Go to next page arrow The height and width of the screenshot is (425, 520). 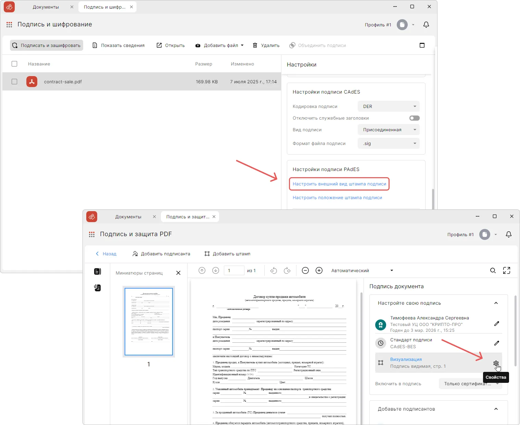coord(215,270)
